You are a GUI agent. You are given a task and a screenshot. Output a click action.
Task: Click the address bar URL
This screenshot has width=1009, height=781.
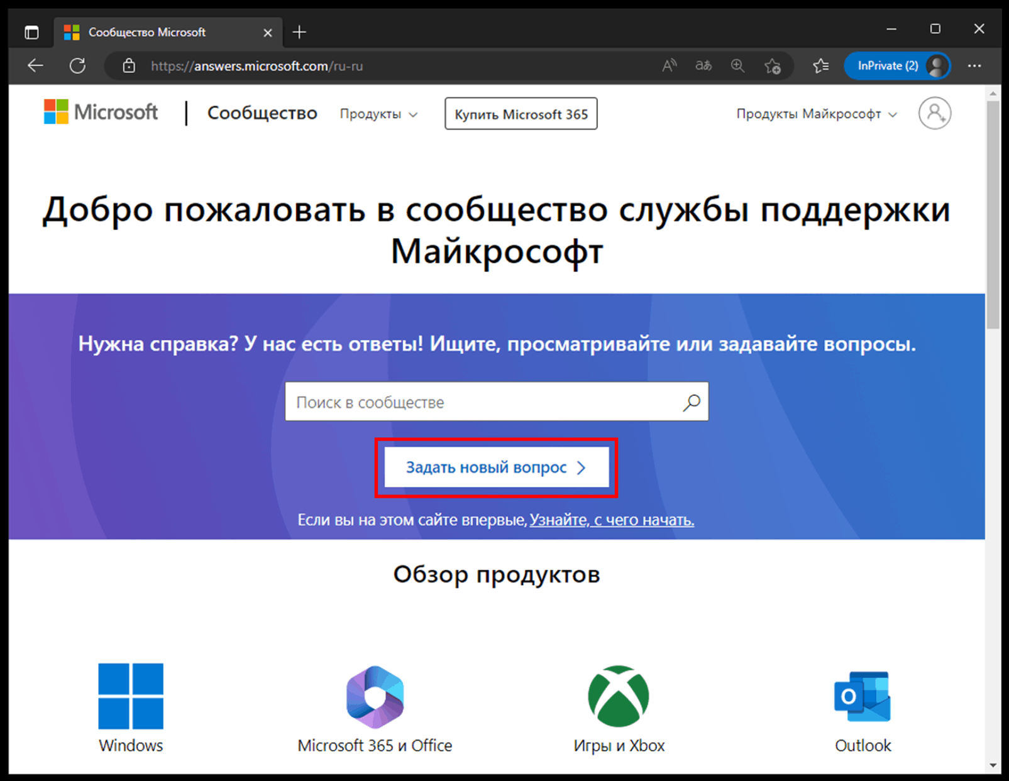coord(256,66)
